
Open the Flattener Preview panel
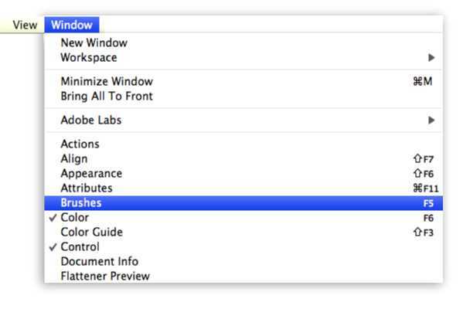click(243, 277)
